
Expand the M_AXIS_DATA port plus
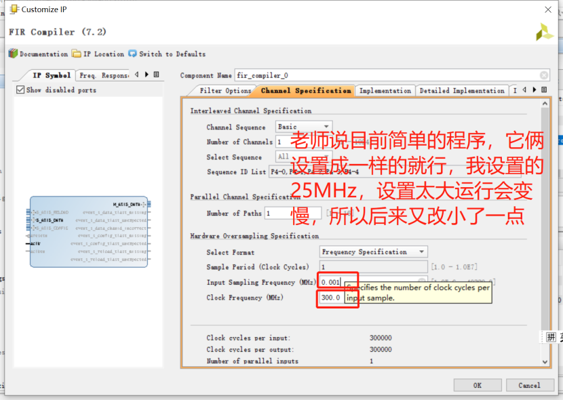tap(144, 205)
